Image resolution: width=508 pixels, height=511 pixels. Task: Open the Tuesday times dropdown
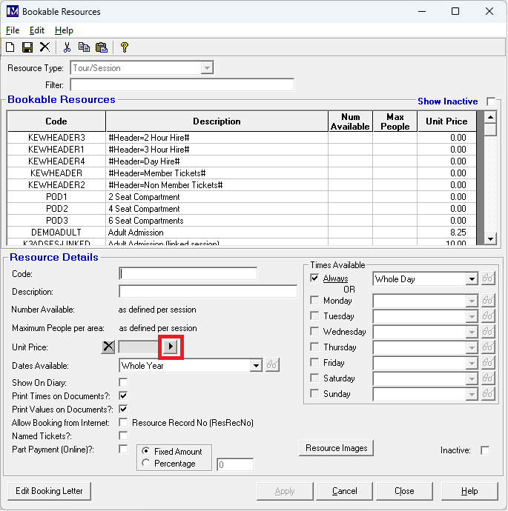point(472,316)
